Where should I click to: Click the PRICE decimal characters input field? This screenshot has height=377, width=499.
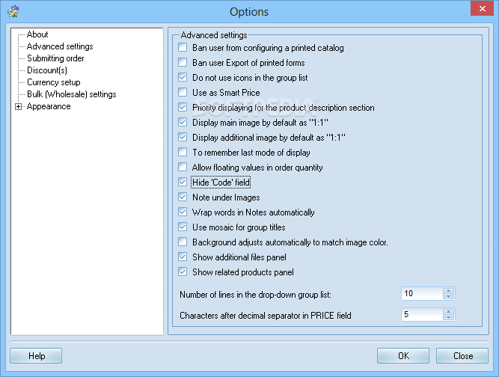[x=421, y=315]
